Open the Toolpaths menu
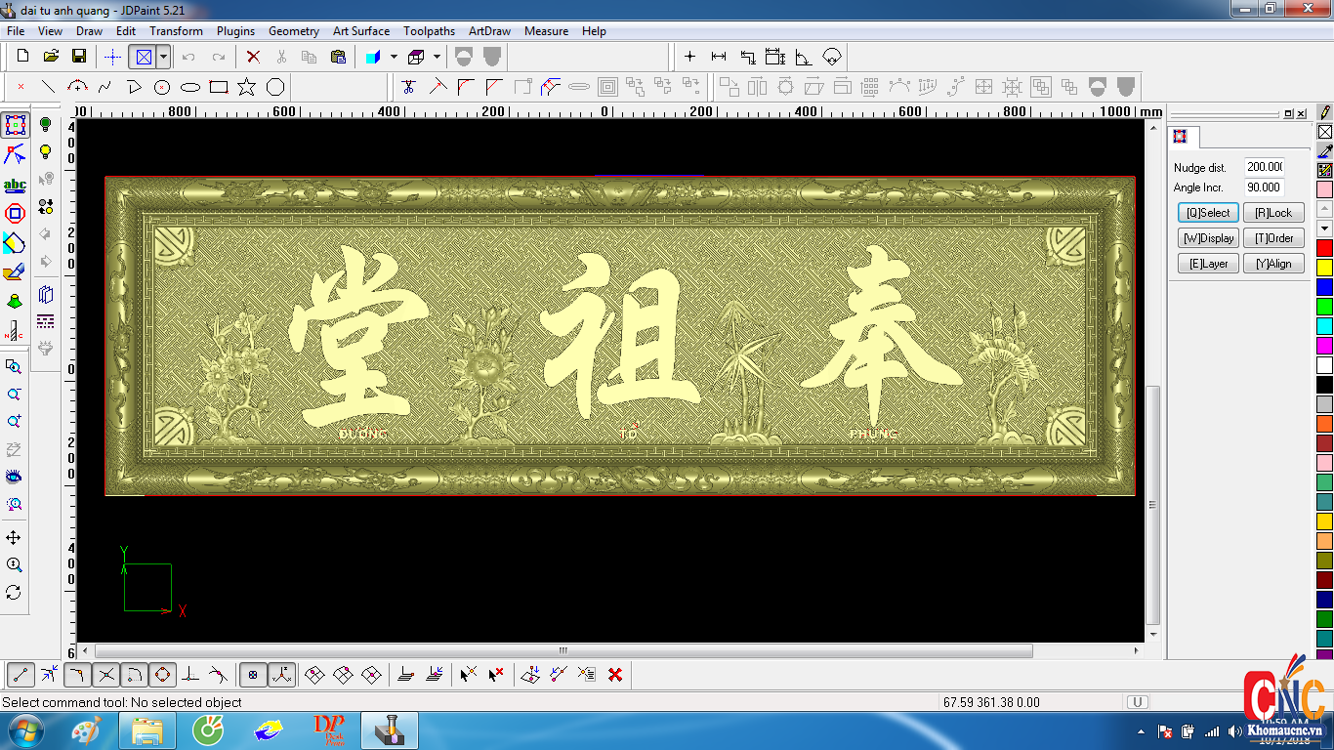The image size is (1334, 750). click(429, 31)
